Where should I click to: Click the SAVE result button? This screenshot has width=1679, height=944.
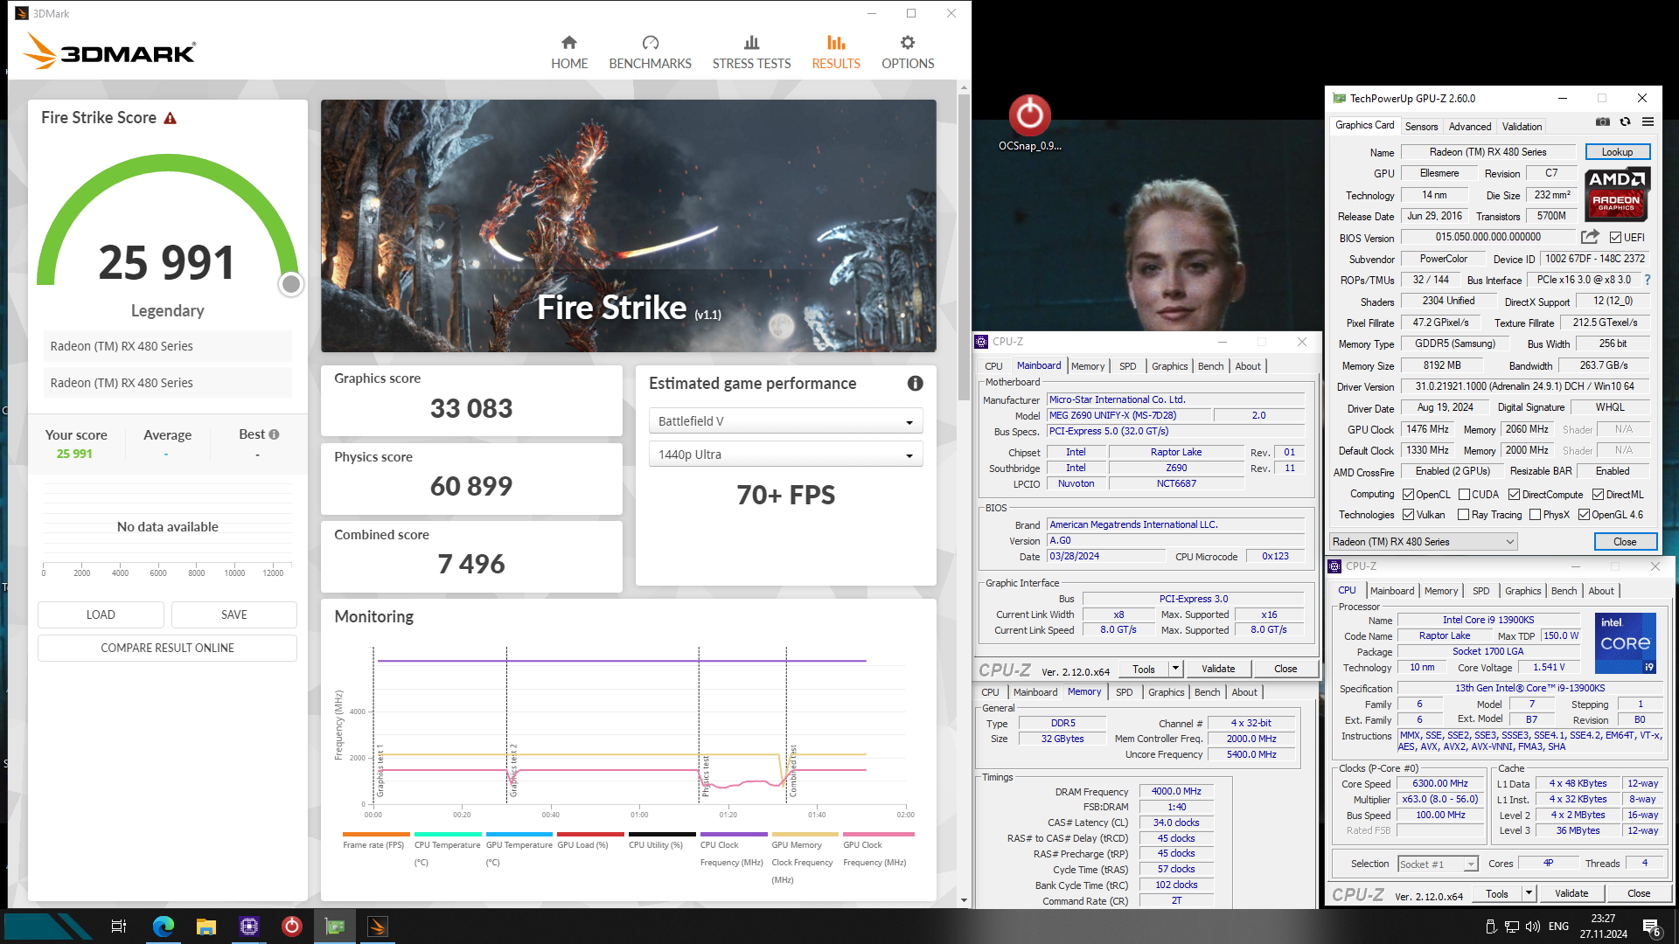click(234, 614)
